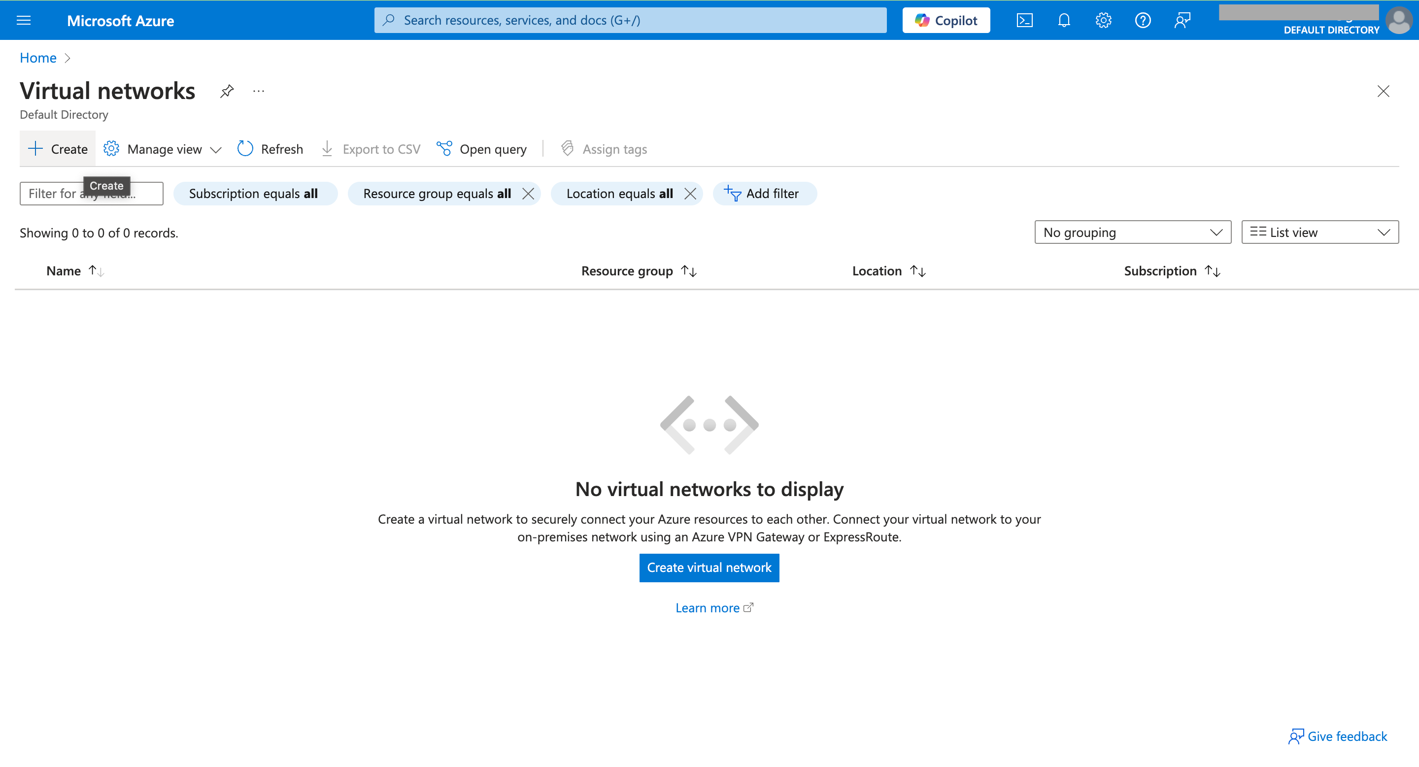Screen dimensions: 1419x767
Task: Click the Create virtual network button
Action: point(709,567)
